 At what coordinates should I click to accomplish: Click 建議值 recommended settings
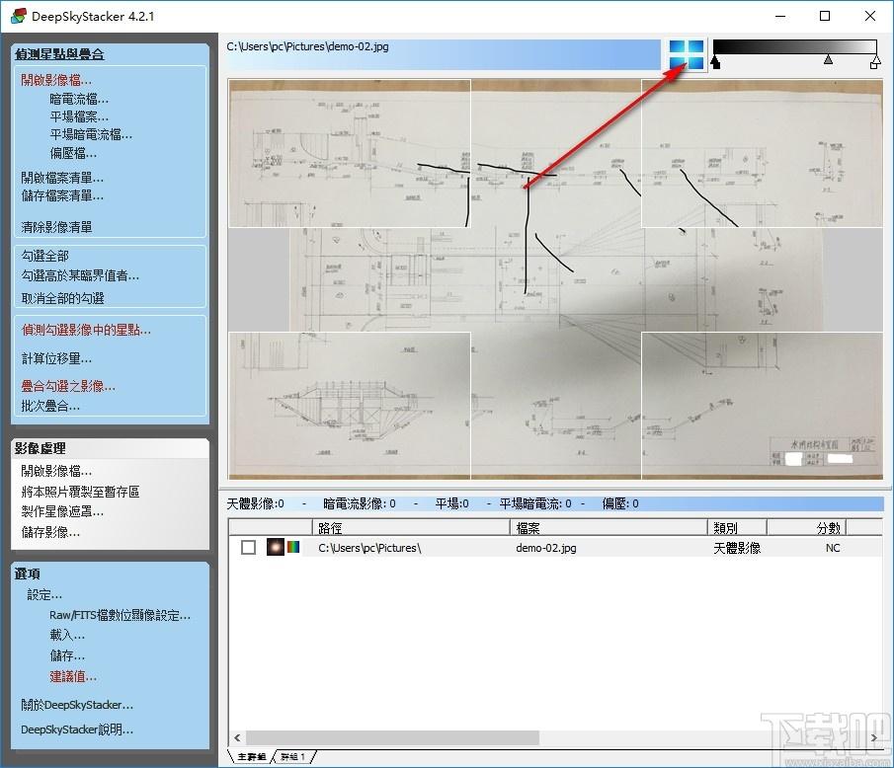point(73,676)
